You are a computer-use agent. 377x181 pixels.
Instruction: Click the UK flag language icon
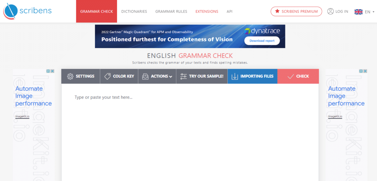tap(359, 12)
